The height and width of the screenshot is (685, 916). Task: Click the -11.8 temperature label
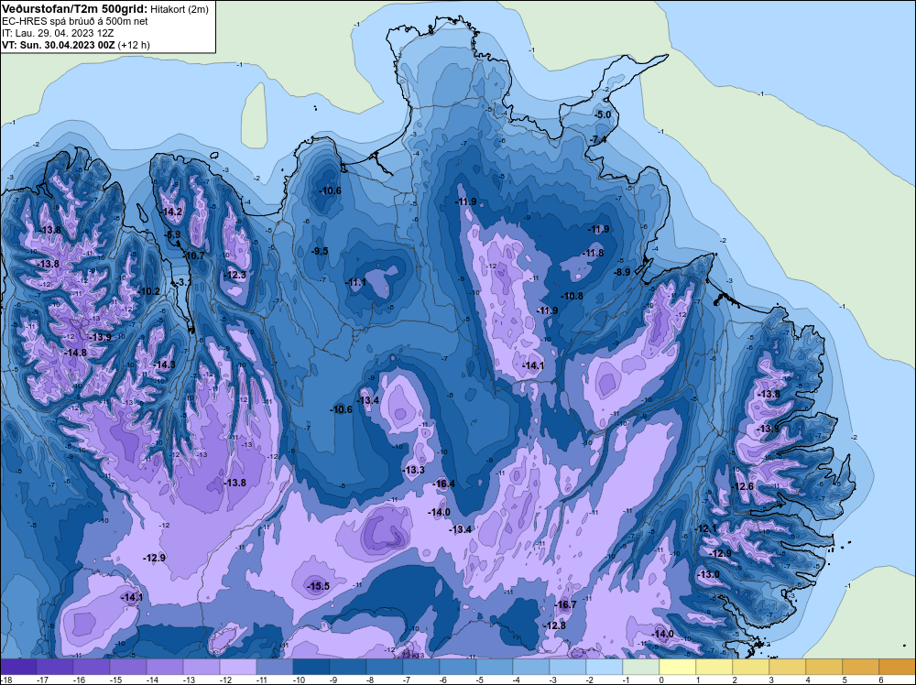[594, 253]
